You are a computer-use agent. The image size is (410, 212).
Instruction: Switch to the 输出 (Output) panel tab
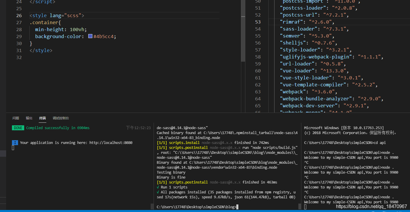[29, 118]
